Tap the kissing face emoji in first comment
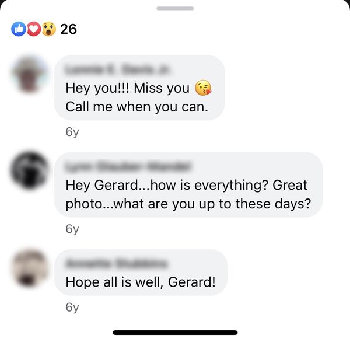 203,88
